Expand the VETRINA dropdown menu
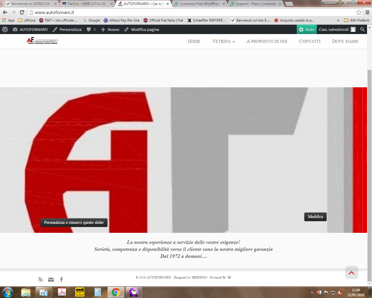The width and height of the screenshot is (372, 298). click(223, 41)
